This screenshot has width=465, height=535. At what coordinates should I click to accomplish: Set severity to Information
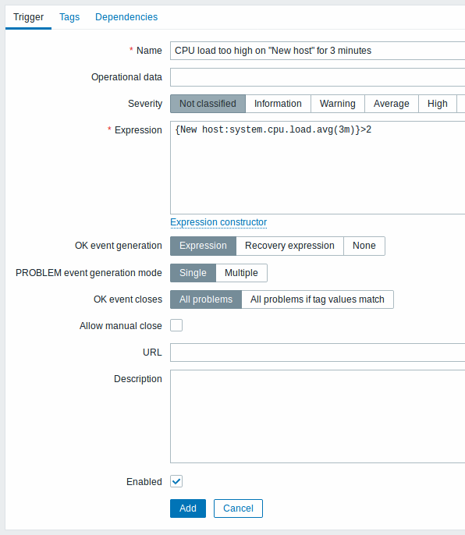tap(278, 104)
